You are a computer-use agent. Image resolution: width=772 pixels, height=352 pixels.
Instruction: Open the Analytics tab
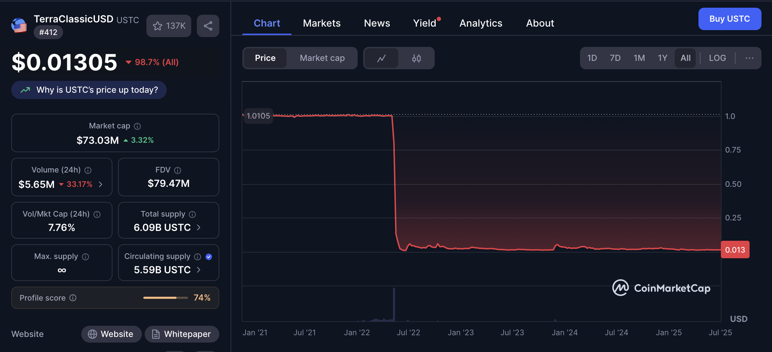click(x=481, y=23)
